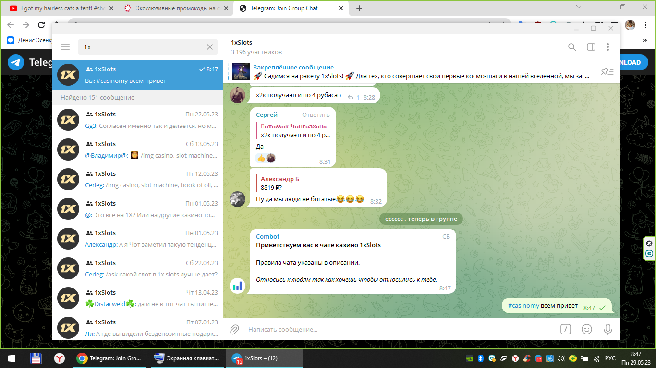The height and width of the screenshot is (368, 656).
Task: Open the search result dated Сб 22.04.23
Action: (x=137, y=268)
